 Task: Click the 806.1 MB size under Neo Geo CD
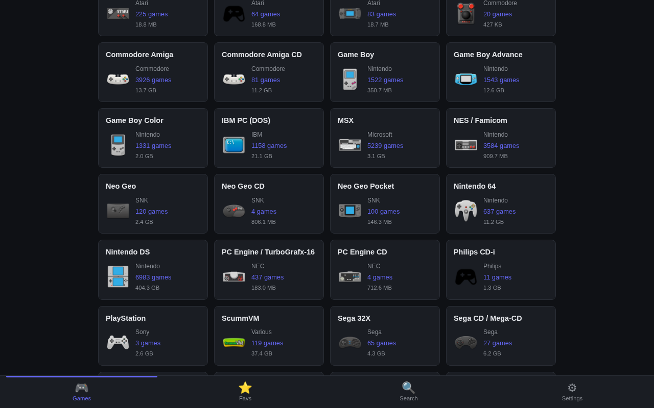(264, 222)
